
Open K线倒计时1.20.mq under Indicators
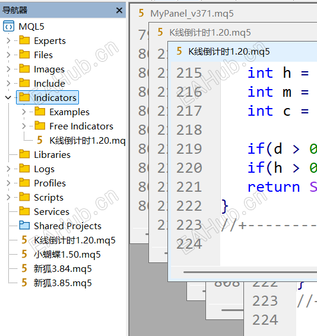87,141
